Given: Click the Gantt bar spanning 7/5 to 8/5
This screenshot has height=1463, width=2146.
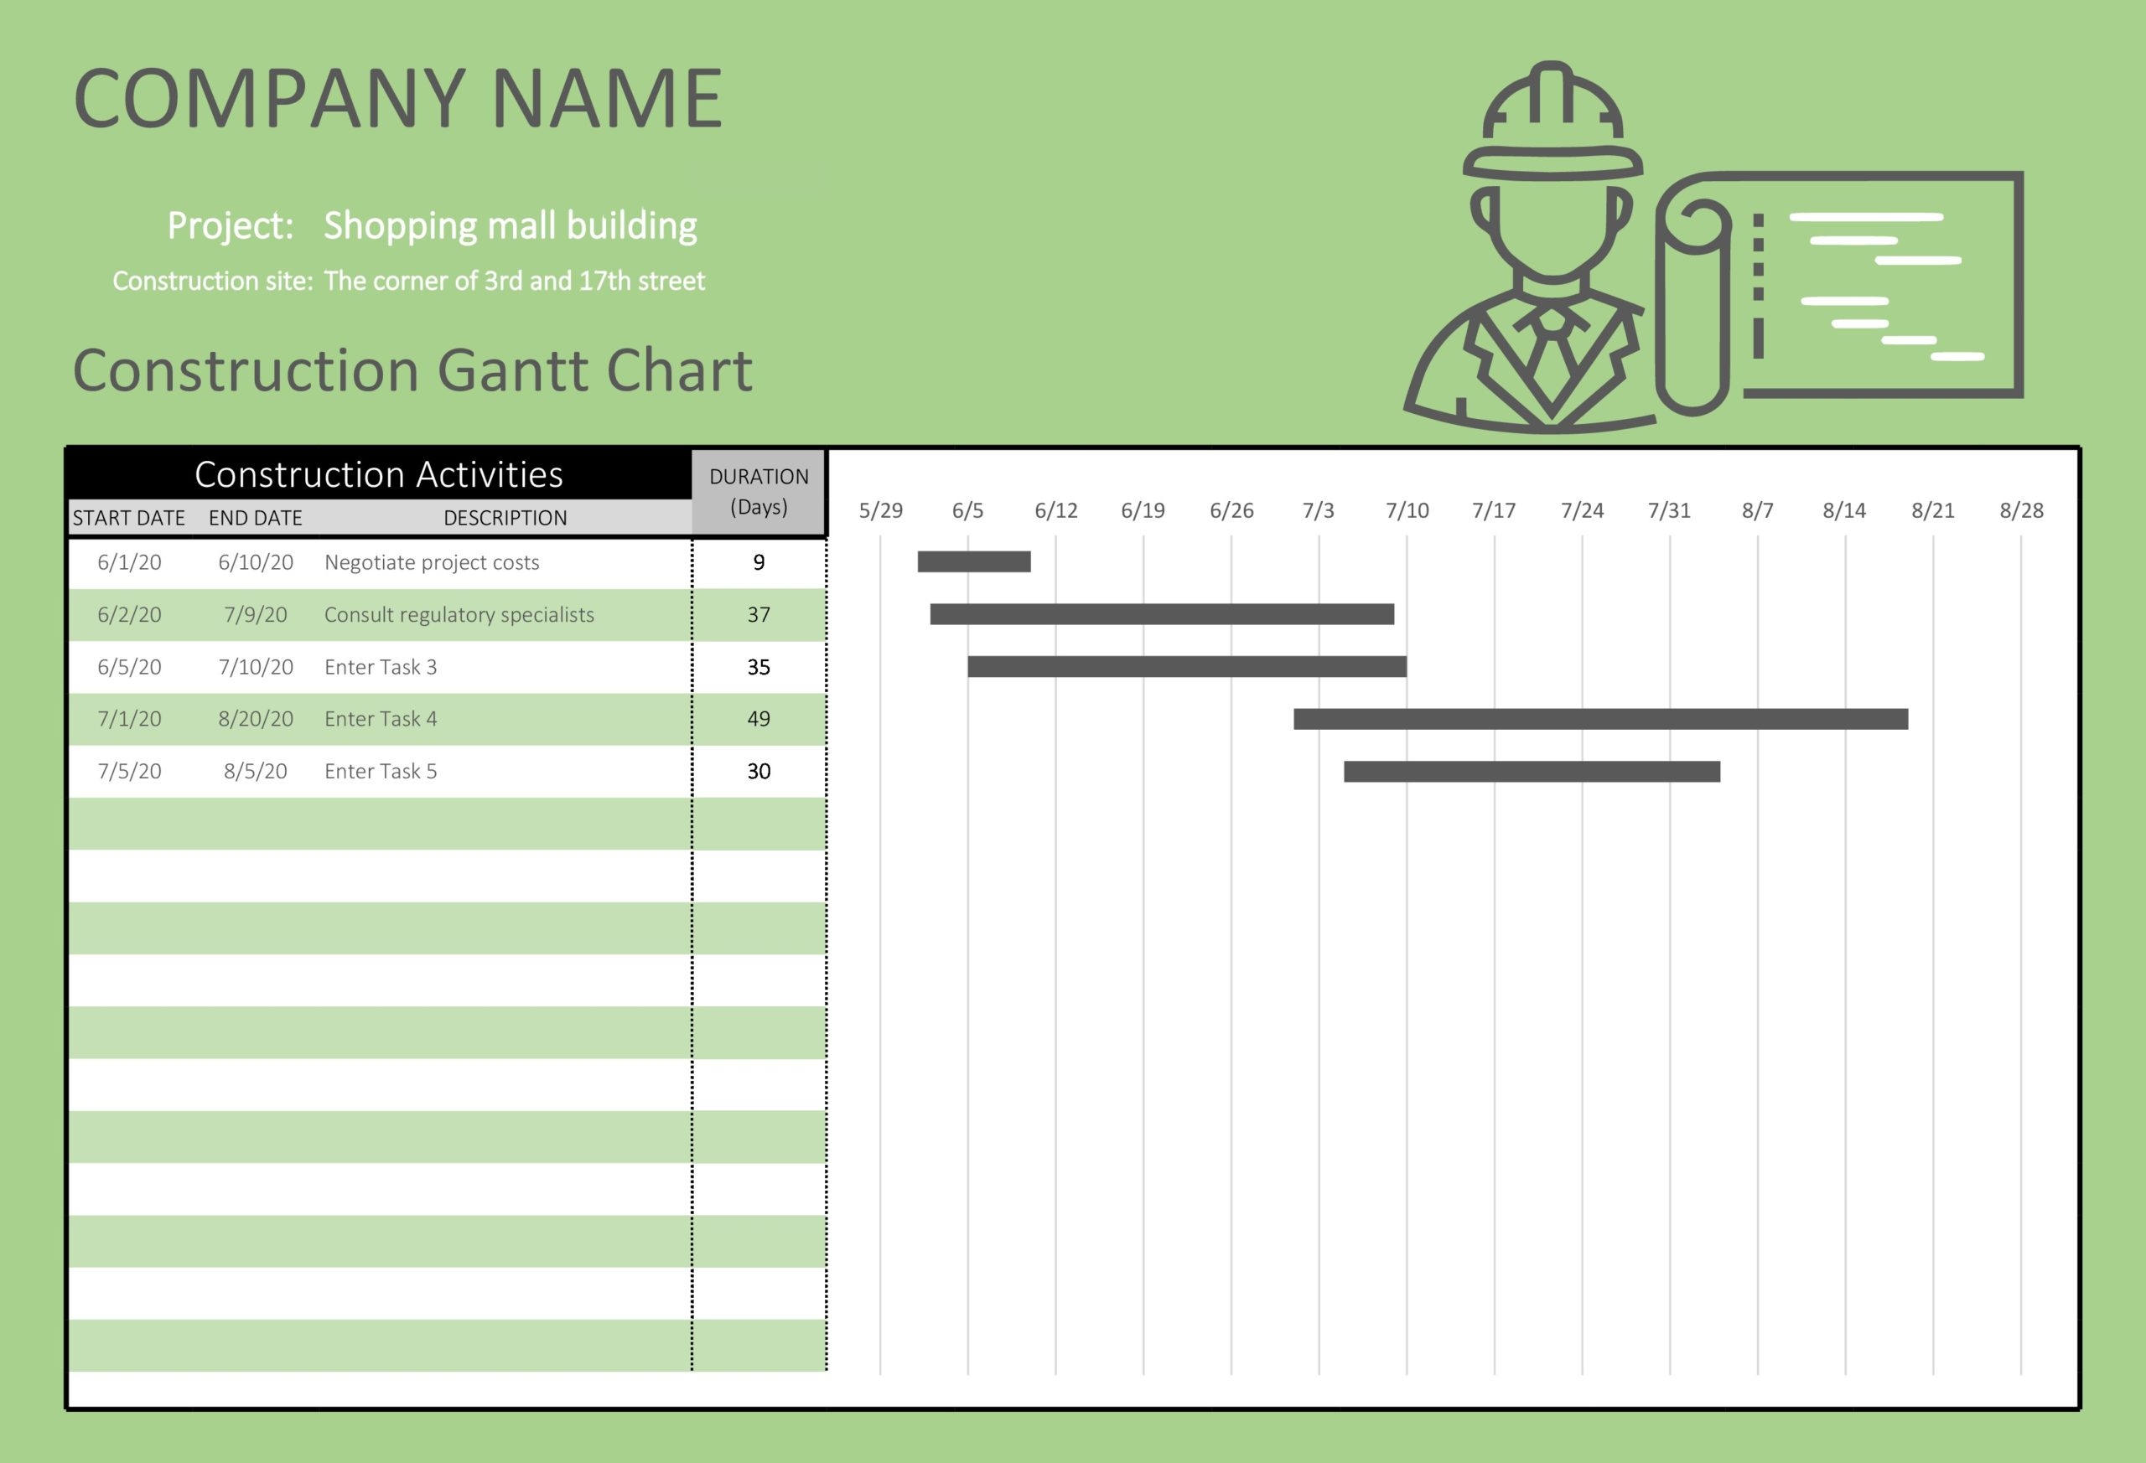Looking at the screenshot, I should tap(1533, 771).
